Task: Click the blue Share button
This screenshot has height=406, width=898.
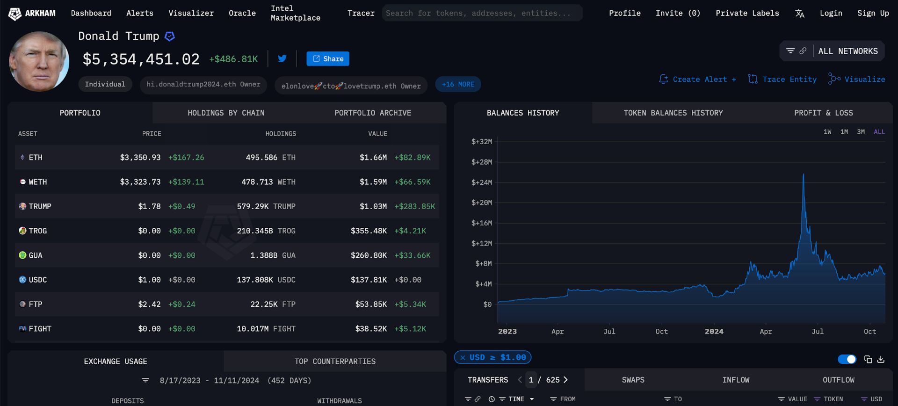Action: point(328,58)
